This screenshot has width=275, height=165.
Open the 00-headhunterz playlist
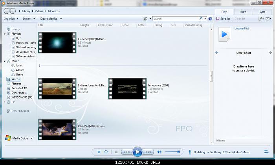click(24, 48)
